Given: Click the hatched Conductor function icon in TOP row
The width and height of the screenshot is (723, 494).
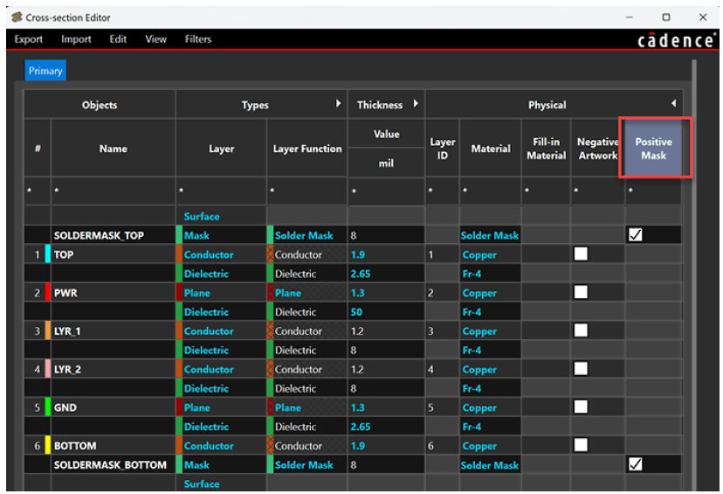Looking at the screenshot, I should point(271,254).
